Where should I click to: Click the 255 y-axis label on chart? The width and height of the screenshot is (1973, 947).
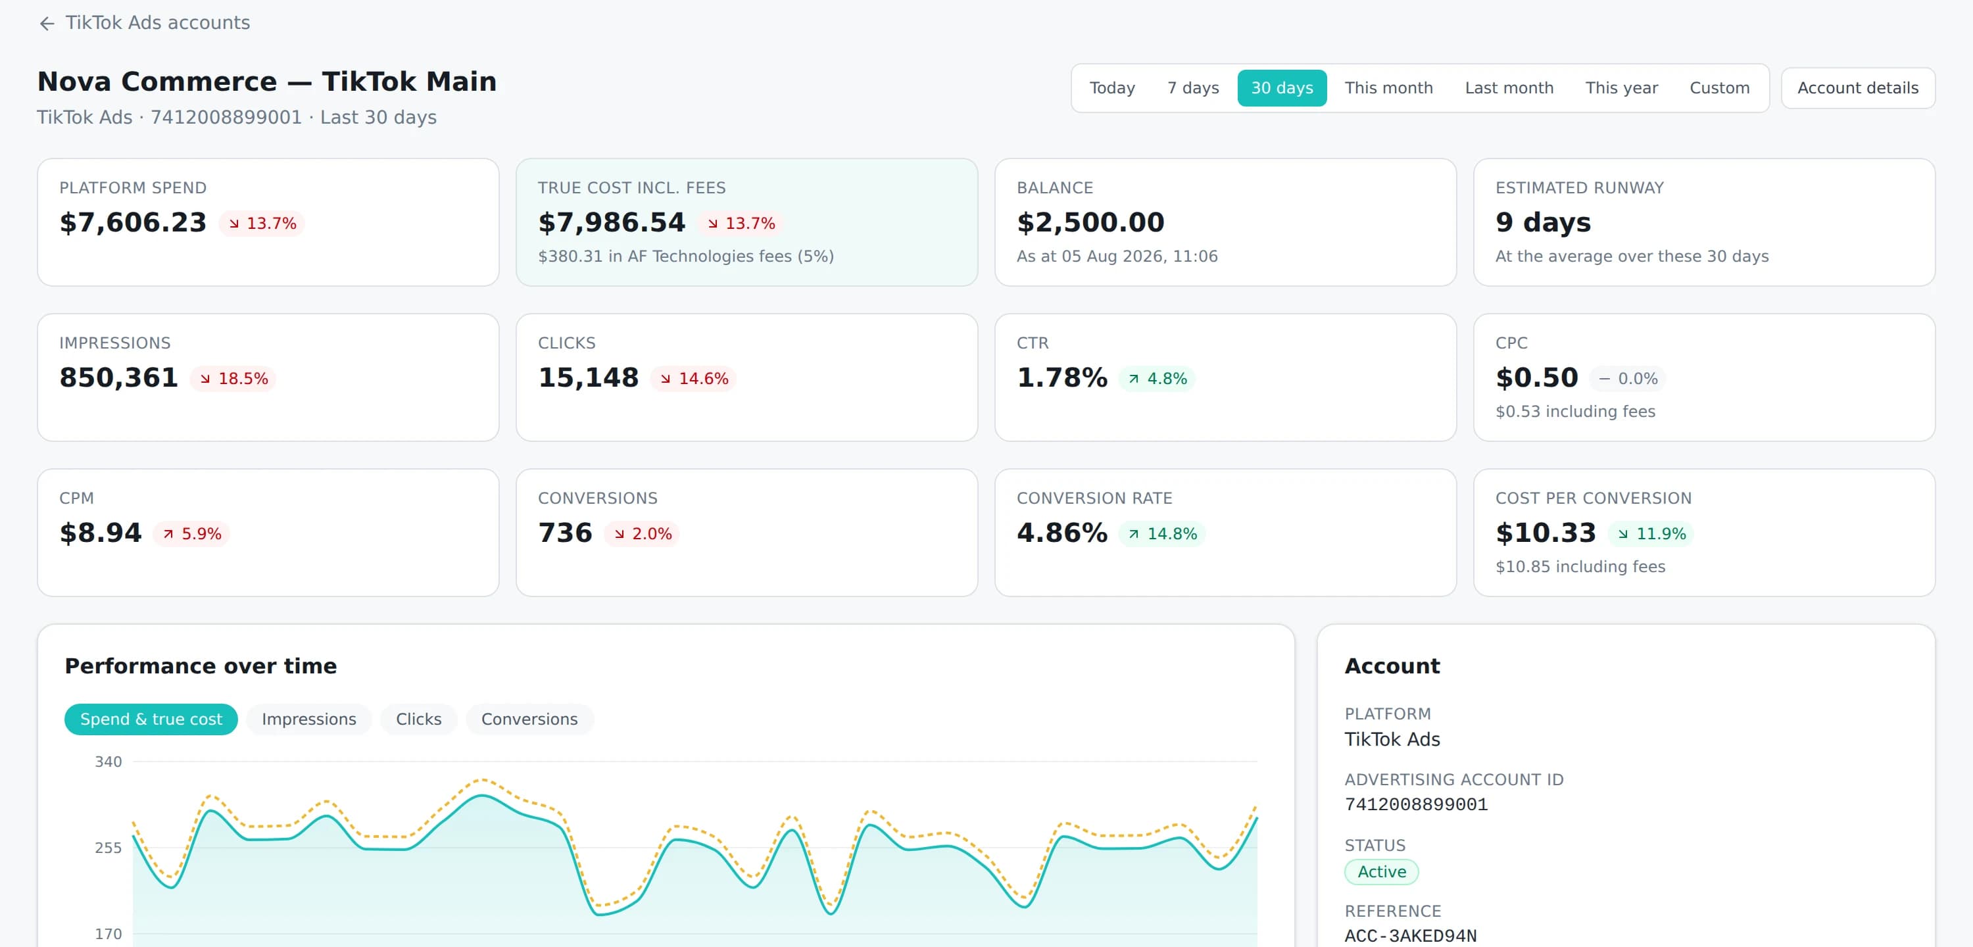(x=108, y=848)
